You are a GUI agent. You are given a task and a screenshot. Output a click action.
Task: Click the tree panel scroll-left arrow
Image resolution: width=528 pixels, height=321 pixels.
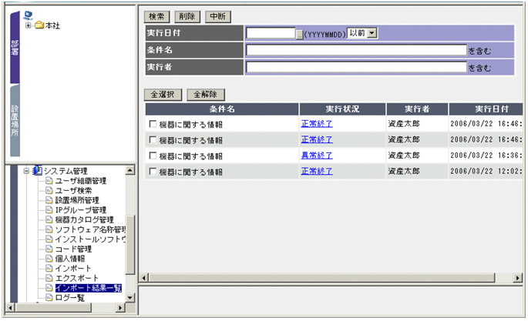11,308
